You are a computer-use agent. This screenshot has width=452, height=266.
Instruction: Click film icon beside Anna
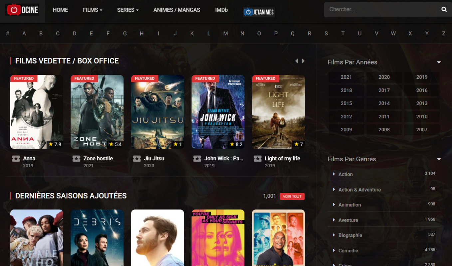point(16,159)
